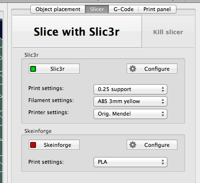This screenshot has height=183, width=200.
Task: Click the green Slic3r active indicator
Action: (x=33, y=69)
